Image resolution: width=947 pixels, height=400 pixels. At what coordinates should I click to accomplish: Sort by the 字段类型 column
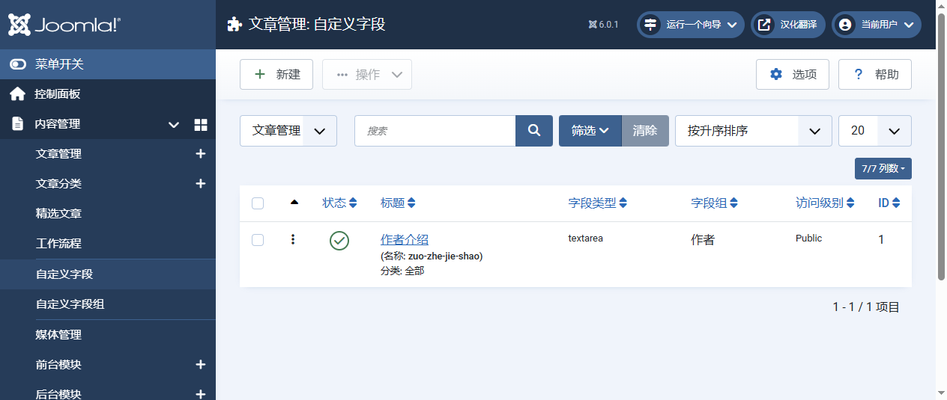pyautogui.click(x=598, y=203)
